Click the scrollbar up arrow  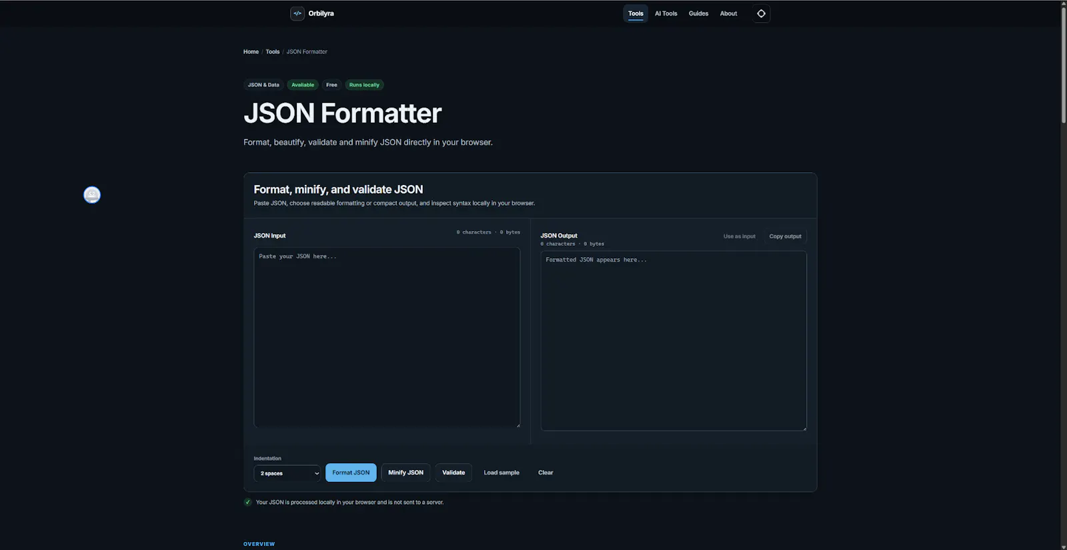pyautogui.click(x=1064, y=3)
